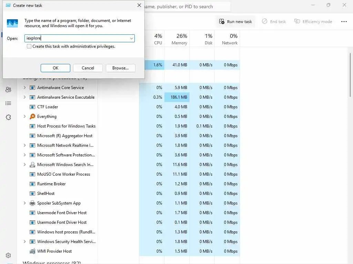353x264 pixels.
Task: Click OK in Create new task
Action: point(56,68)
